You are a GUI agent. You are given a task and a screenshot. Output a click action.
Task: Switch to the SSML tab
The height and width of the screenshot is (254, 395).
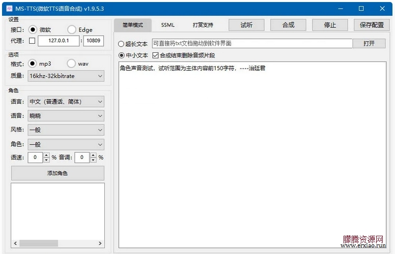click(168, 25)
